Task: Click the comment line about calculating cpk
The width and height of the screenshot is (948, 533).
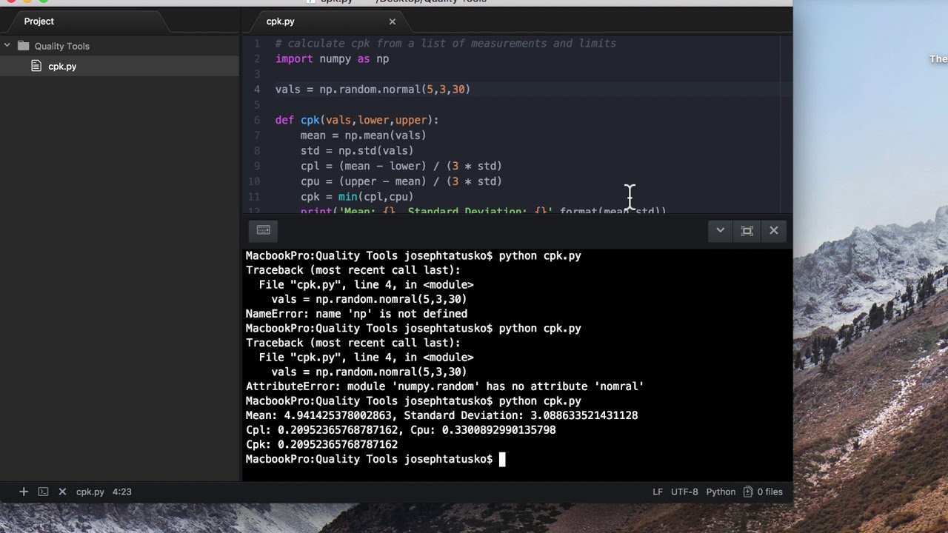Action: coord(446,44)
